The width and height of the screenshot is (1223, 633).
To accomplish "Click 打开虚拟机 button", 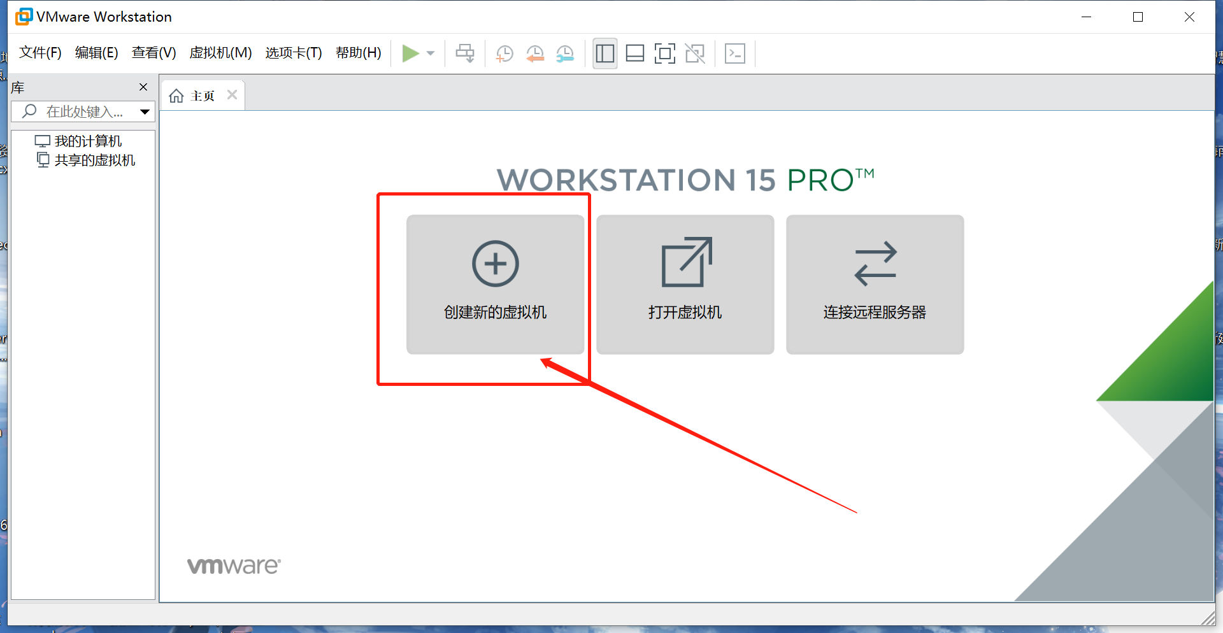I will coord(685,284).
